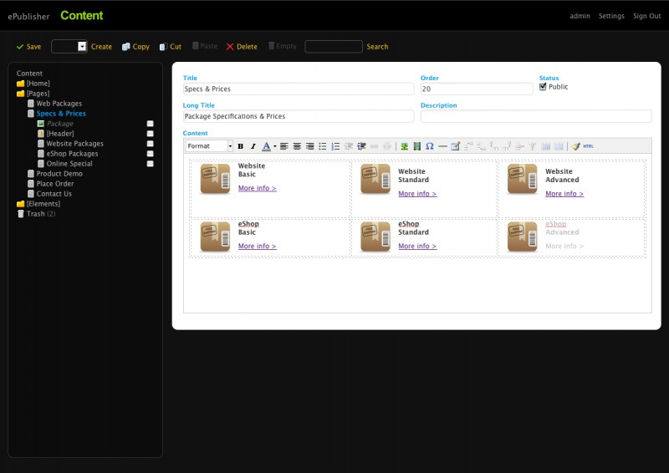This screenshot has width=669, height=473.
Task: Click the Long Title input field
Action: [299, 117]
